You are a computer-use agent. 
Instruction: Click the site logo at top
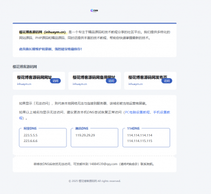click(x=94, y=10)
